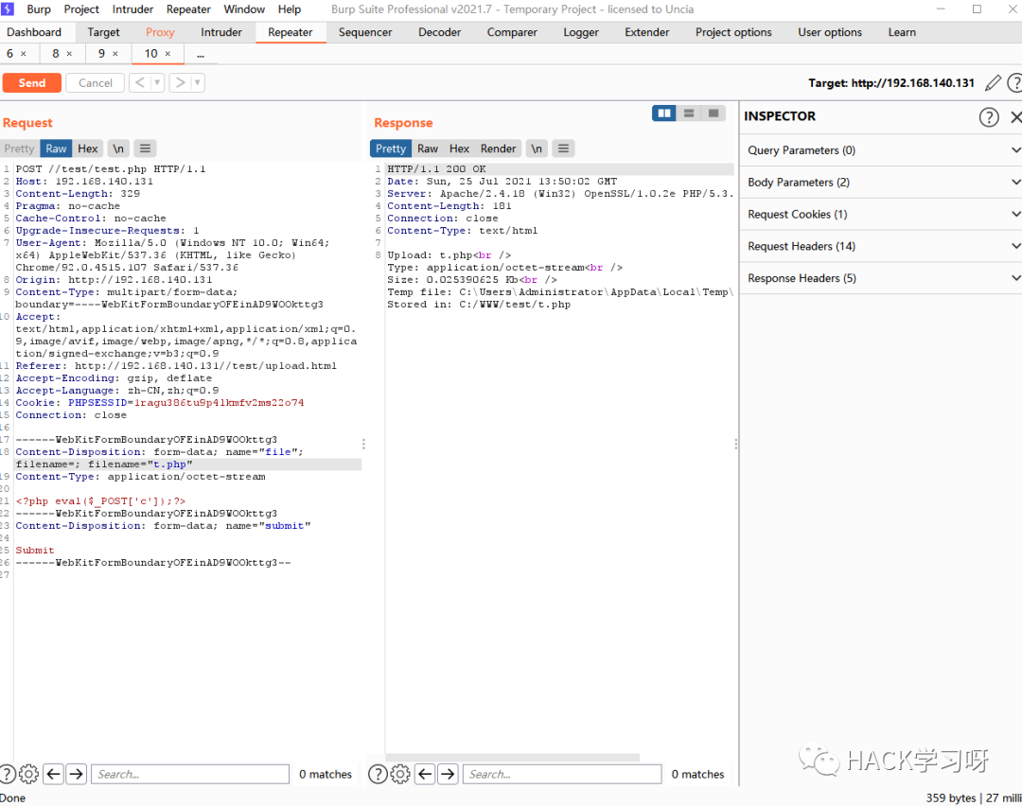The image size is (1022, 806).
Task: Open Request search help icon
Action: click(x=8, y=774)
